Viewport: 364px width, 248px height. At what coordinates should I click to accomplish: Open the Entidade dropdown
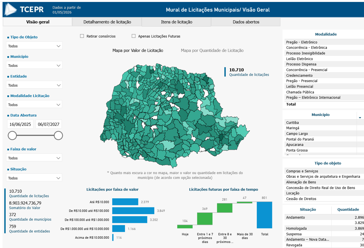[x=34, y=85]
